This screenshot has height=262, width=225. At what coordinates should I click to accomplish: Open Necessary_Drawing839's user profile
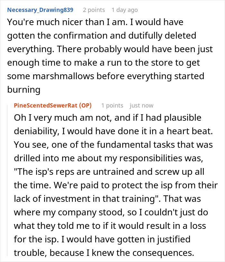pyautogui.click(x=40, y=10)
